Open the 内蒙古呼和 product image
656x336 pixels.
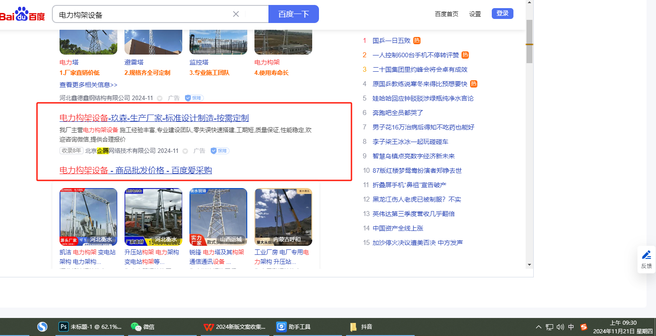tap(283, 217)
